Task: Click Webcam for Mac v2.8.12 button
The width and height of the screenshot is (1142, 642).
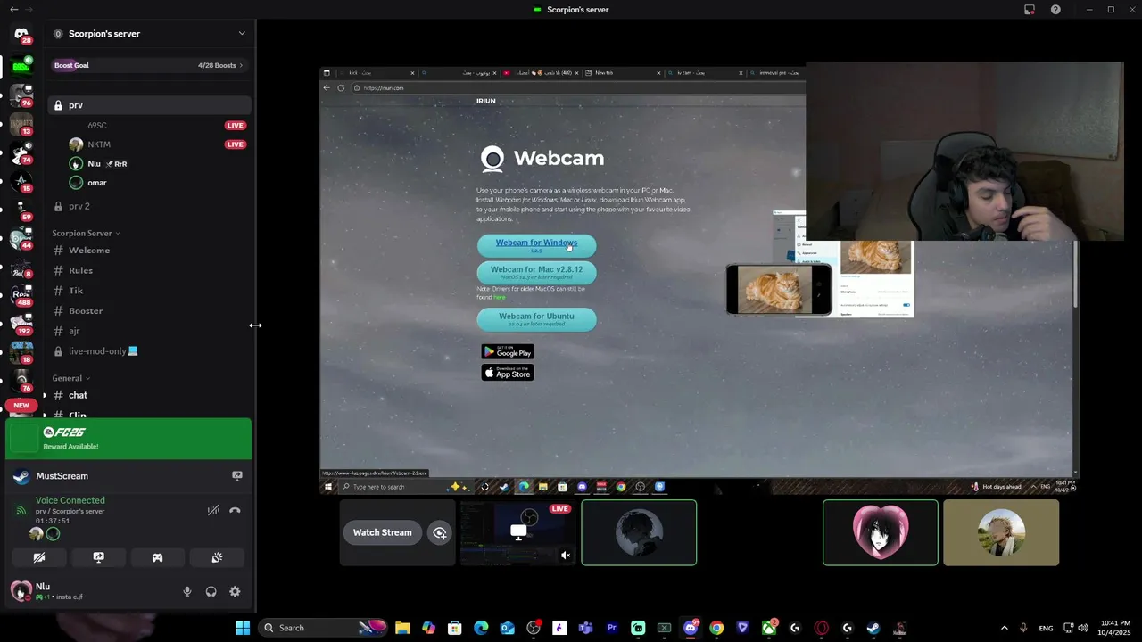Action: point(536,272)
